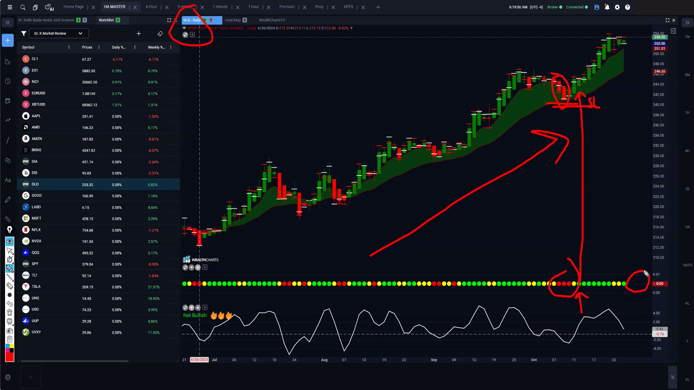The height and width of the screenshot is (390, 694).
Task: Switch to the 4 Hour tab
Action: (151, 7)
